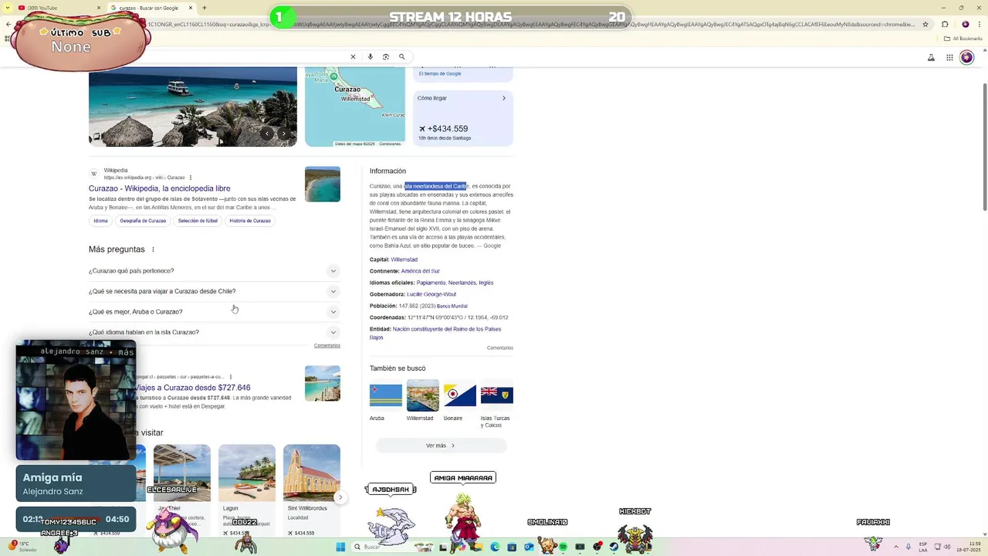Open Chrome three-dot menu
Screen dimensions: 988x556
tap(979, 24)
